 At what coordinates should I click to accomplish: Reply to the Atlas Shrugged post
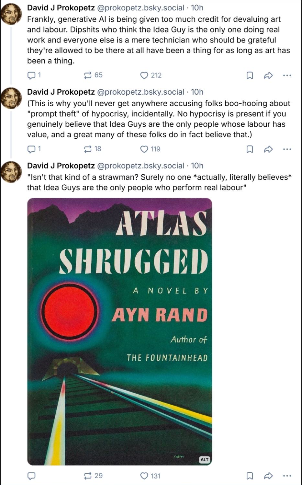[x=31, y=476]
